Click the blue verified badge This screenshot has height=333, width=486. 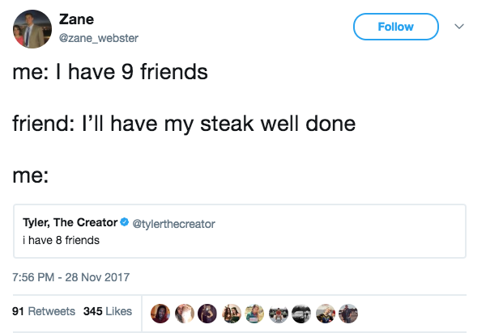[125, 223]
